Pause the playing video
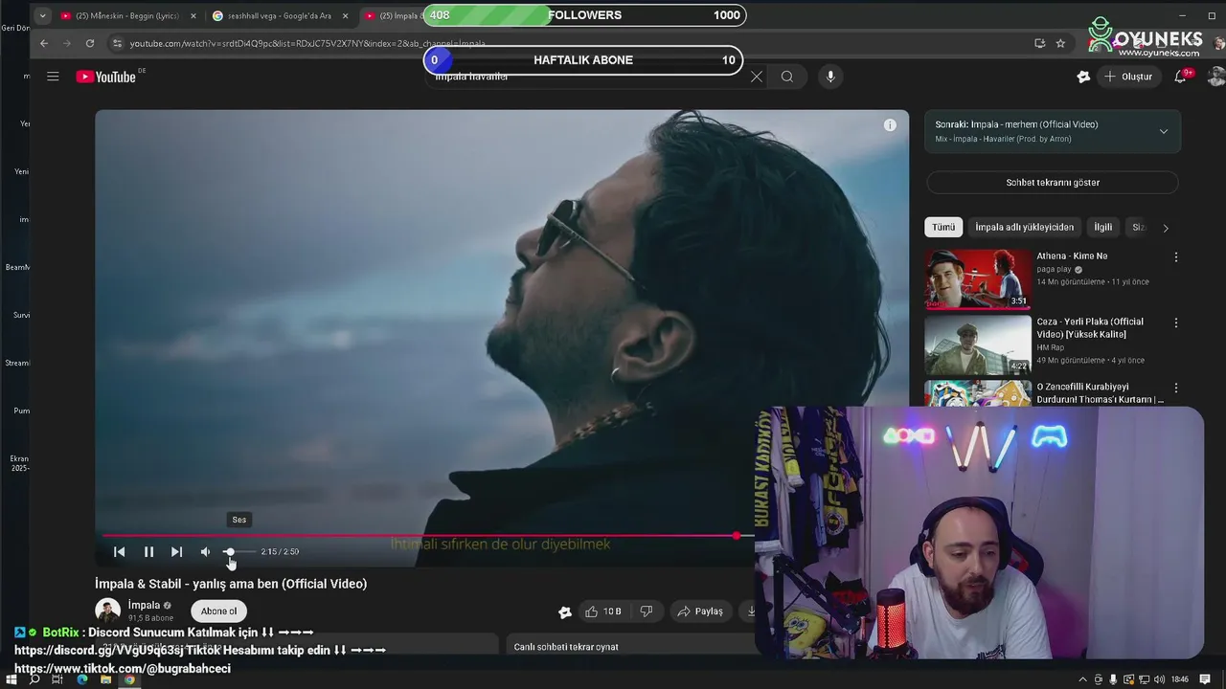The image size is (1226, 689). pos(148,551)
